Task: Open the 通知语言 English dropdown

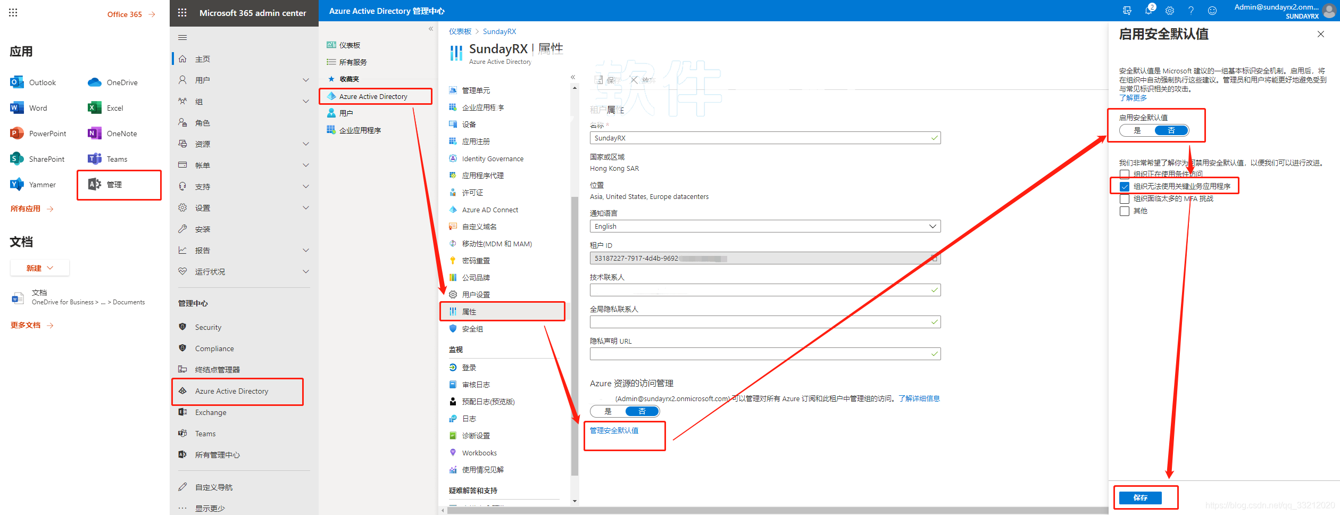Action: pos(764,227)
